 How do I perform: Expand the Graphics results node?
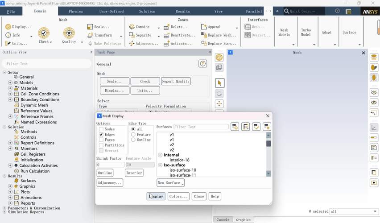10,186
